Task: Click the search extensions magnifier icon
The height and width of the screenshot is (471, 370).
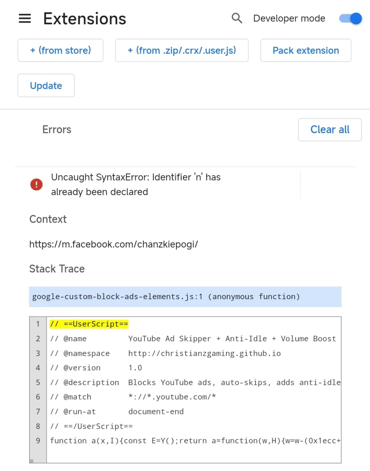Action: point(237,18)
